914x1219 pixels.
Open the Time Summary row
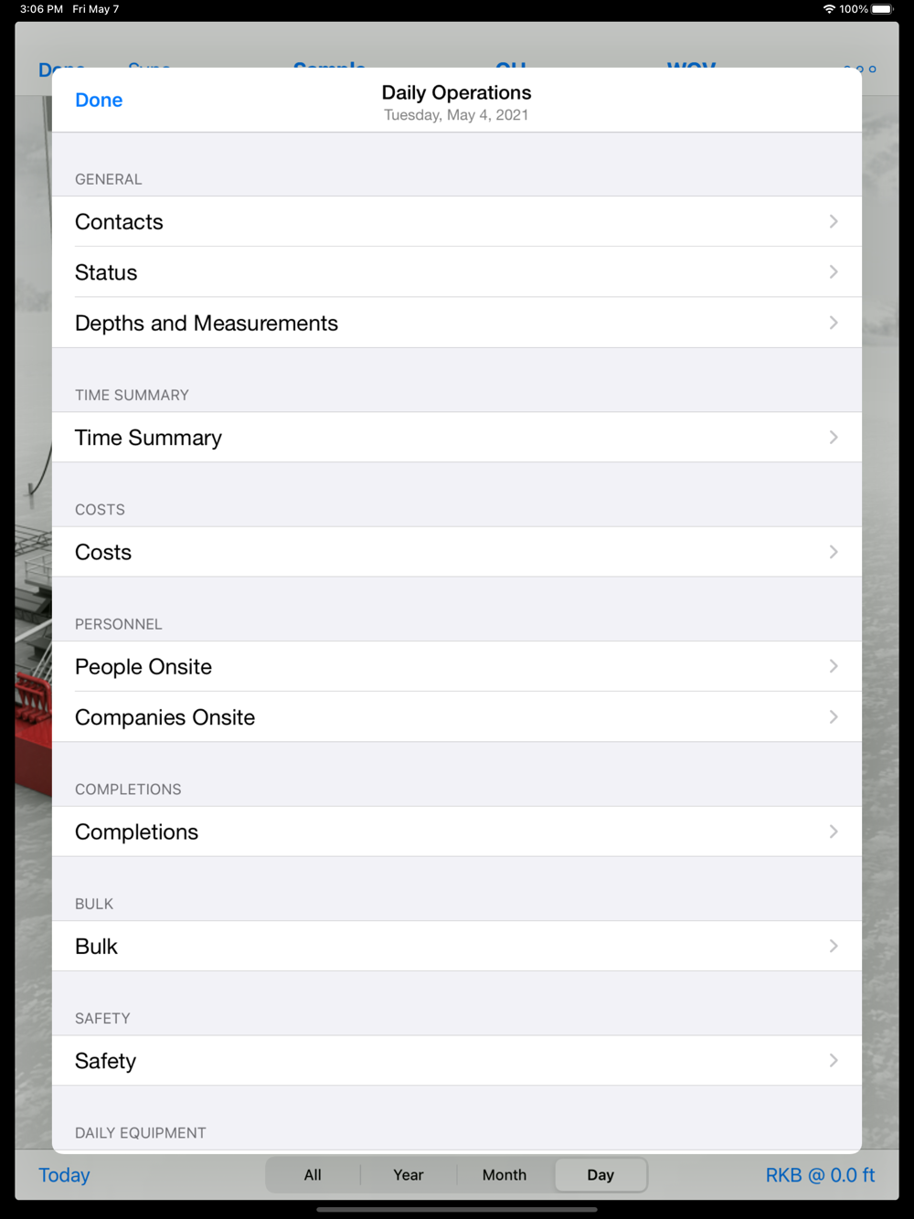tap(457, 437)
